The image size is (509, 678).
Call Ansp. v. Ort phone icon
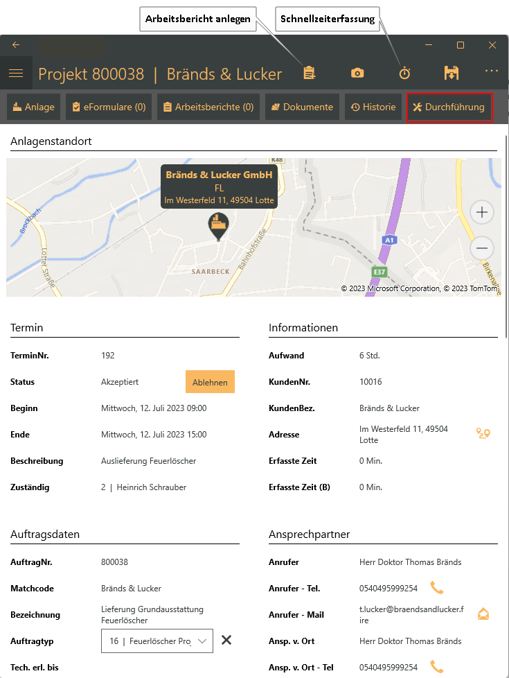[437, 667]
